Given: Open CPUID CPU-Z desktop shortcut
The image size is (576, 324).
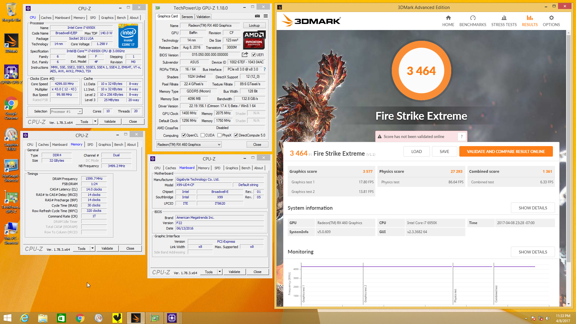Looking at the screenshot, I should pos(11,74).
